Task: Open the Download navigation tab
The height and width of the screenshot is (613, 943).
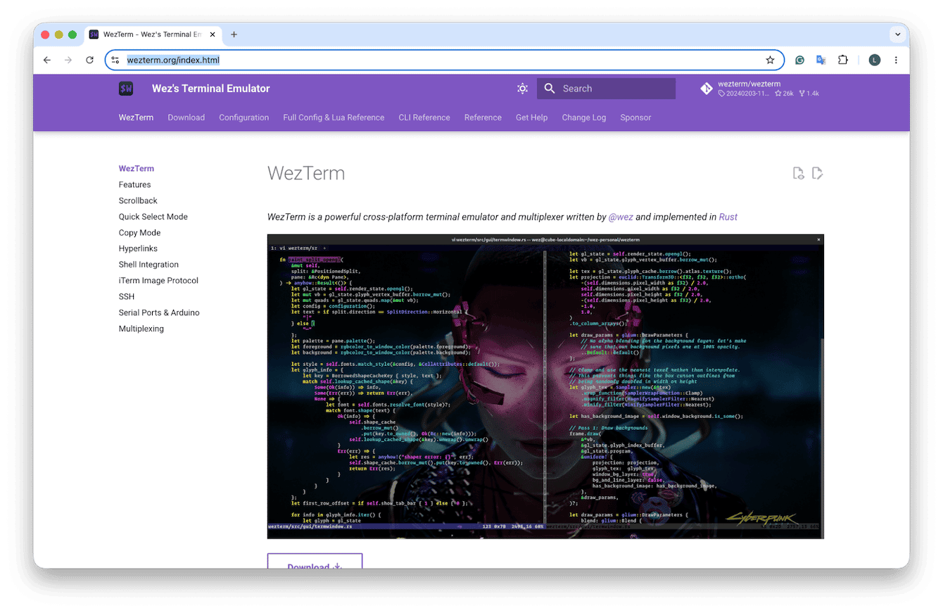Action: (186, 118)
